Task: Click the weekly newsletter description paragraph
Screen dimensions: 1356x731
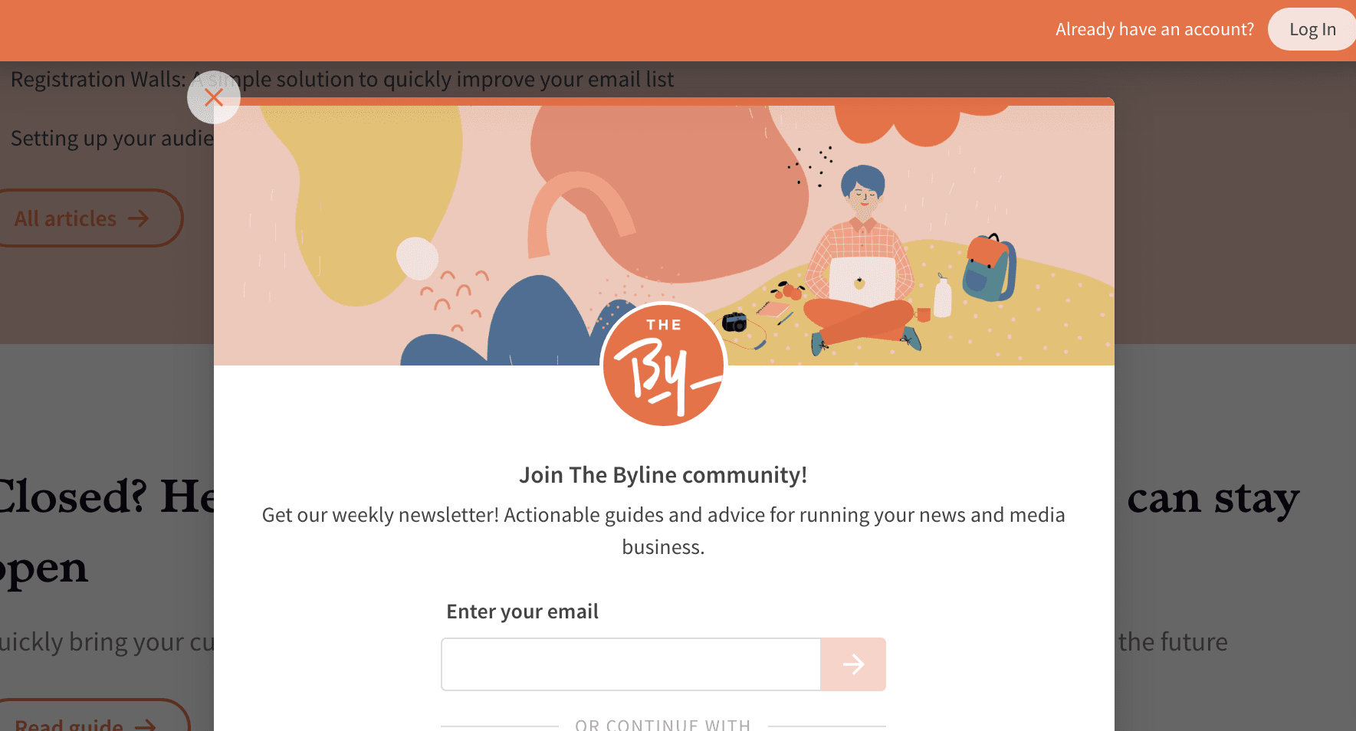Action: tap(663, 531)
